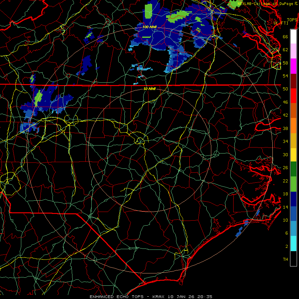Viewport: 299px width, 299px height.
Task: Click the '14' legend value label
Action: (x=285, y=207)
